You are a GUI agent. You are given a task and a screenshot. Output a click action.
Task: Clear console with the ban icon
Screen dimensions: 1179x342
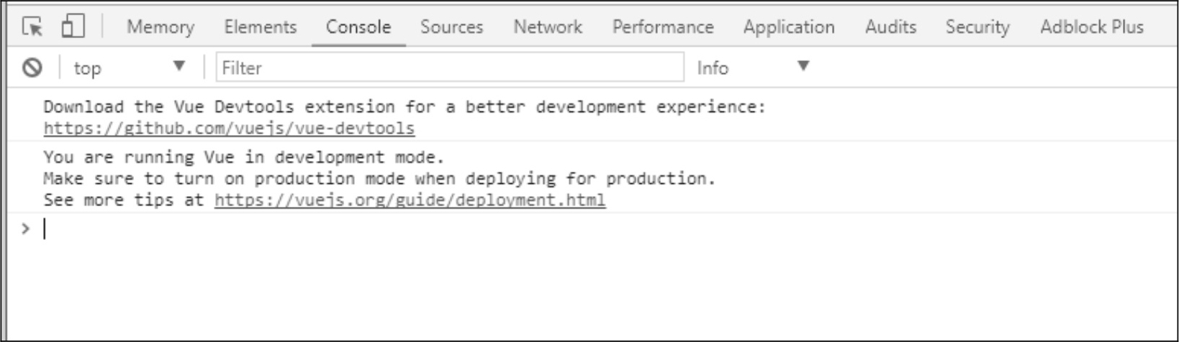[x=32, y=68]
